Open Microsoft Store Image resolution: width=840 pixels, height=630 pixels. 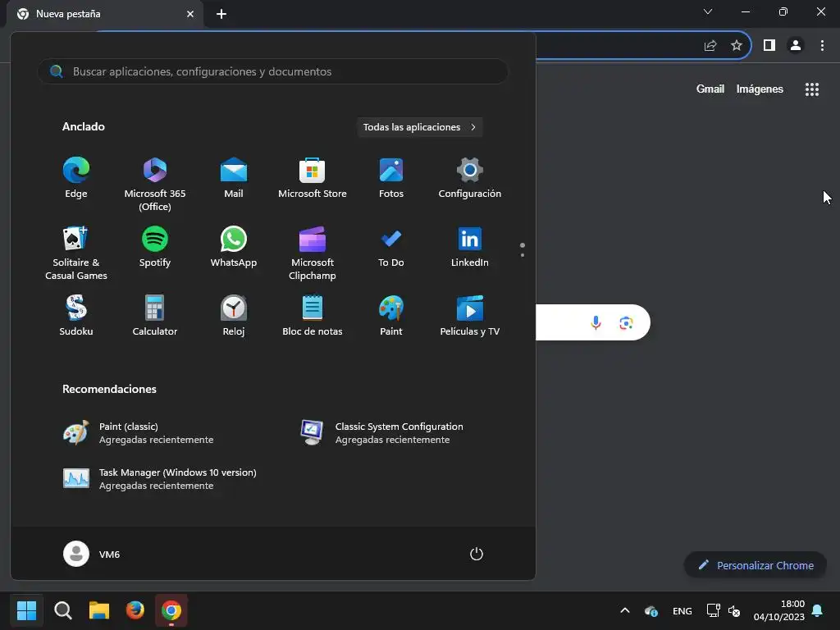click(x=313, y=178)
